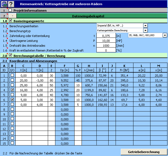Screen dimensions: 168x156
Task: Select X value 9,00 in row 5
Action: pyautogui.click(x=24, y=95)
